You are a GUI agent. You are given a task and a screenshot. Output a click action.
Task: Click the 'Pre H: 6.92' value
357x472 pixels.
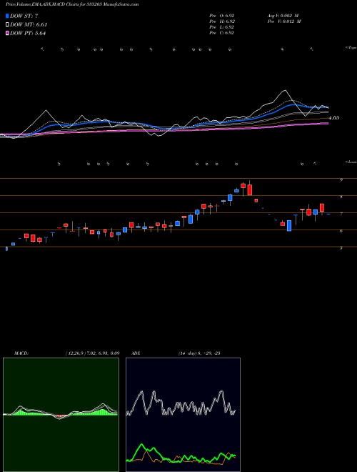222,21
